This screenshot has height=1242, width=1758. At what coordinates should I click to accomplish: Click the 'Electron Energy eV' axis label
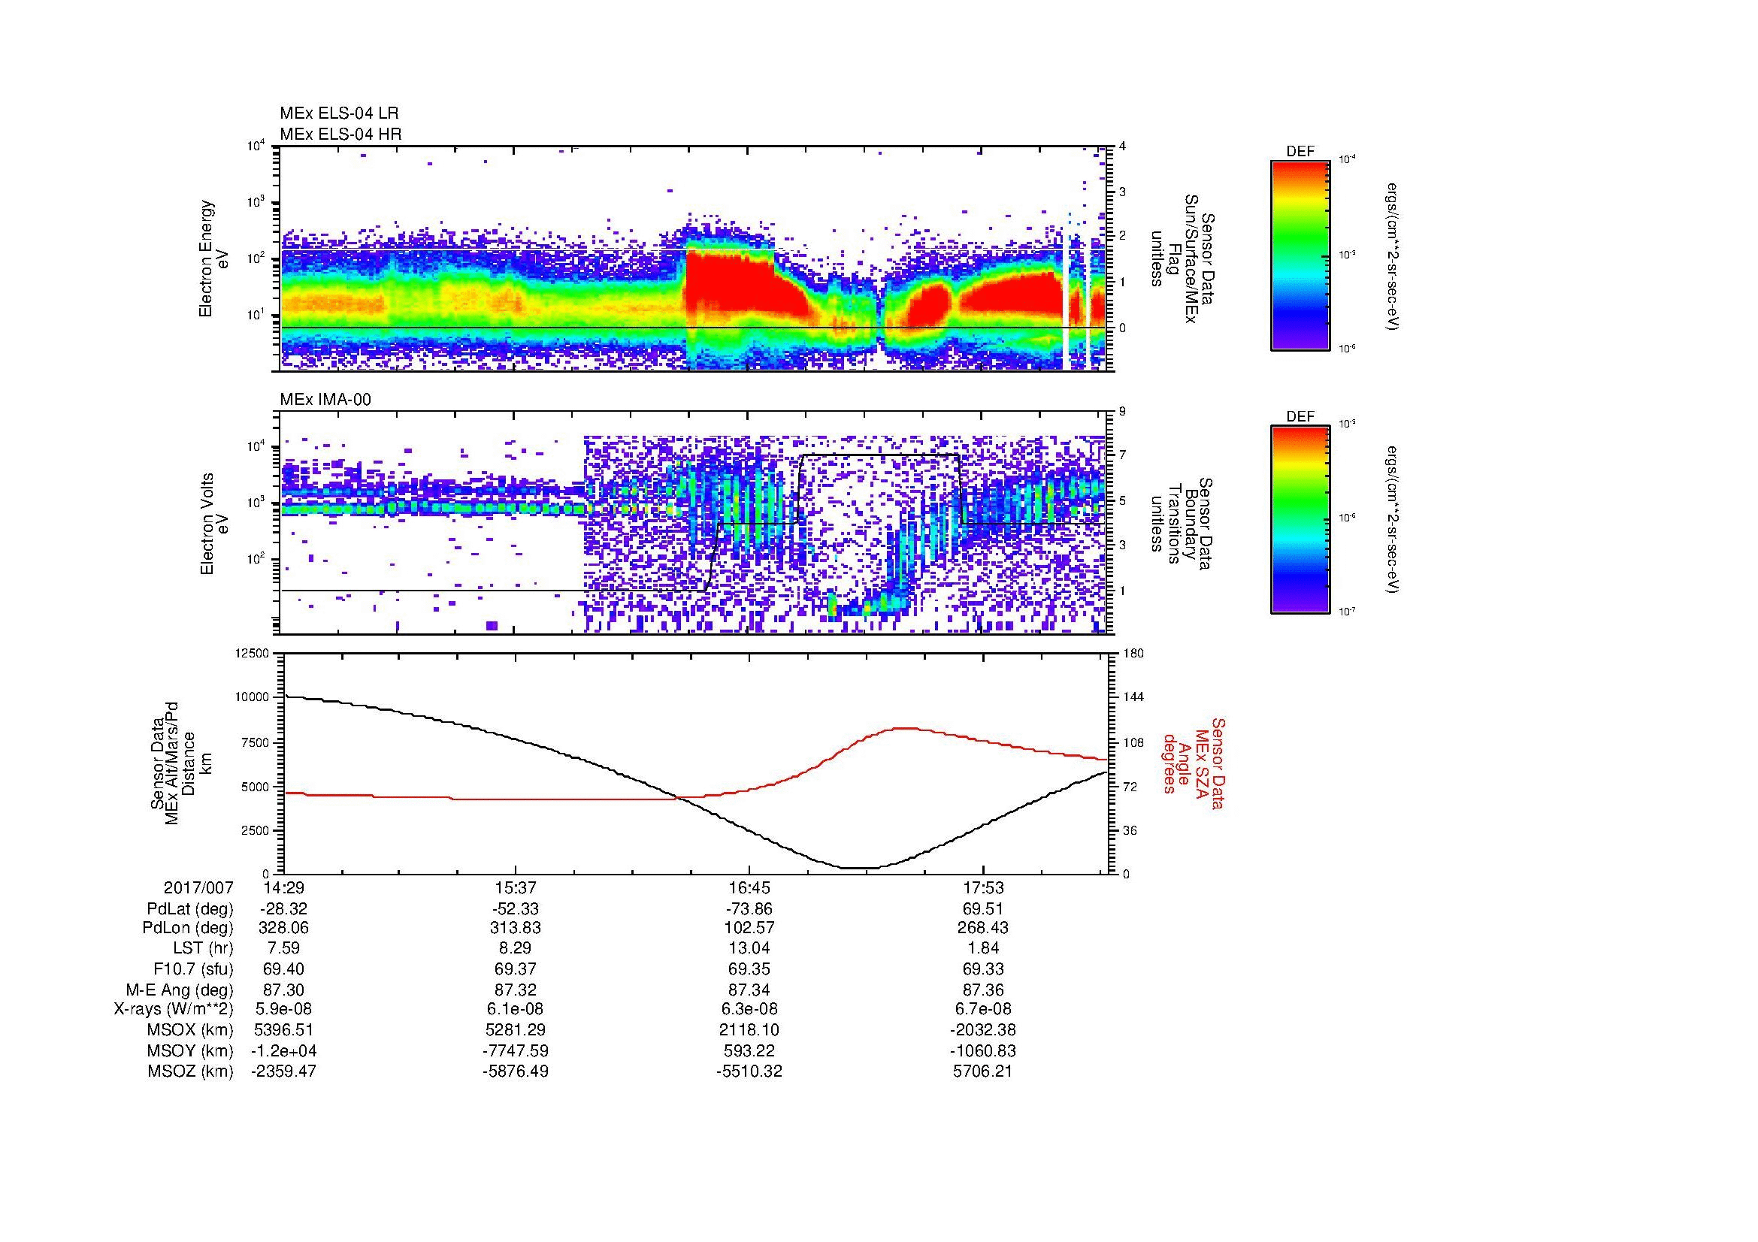click(213, 258)
